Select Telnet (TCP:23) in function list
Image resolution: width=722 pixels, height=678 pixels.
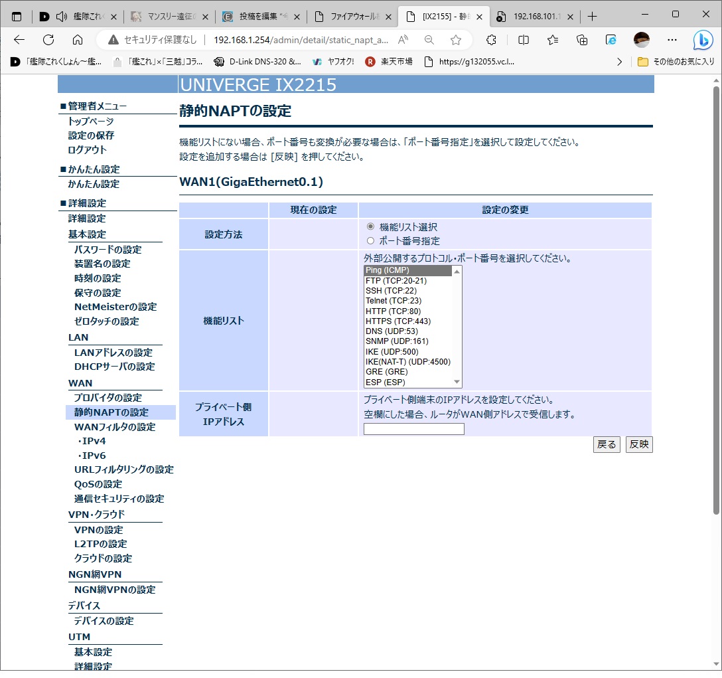(x=408, y=301)
